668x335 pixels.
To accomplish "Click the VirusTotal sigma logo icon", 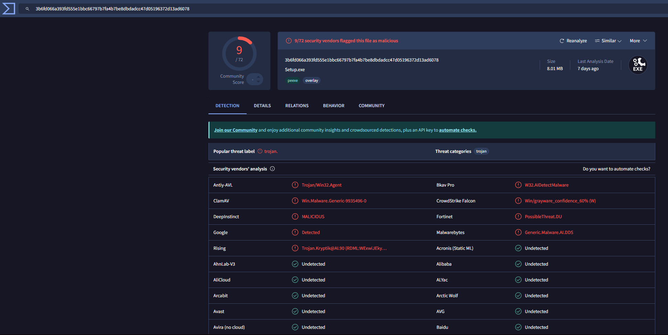I will [x=9, y=9].
